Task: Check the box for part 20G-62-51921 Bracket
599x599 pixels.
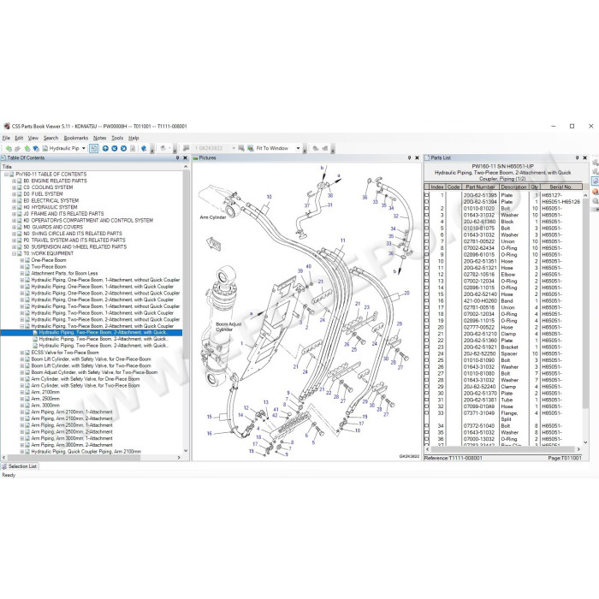Action: pyautogui.click(x=427, y=347)
